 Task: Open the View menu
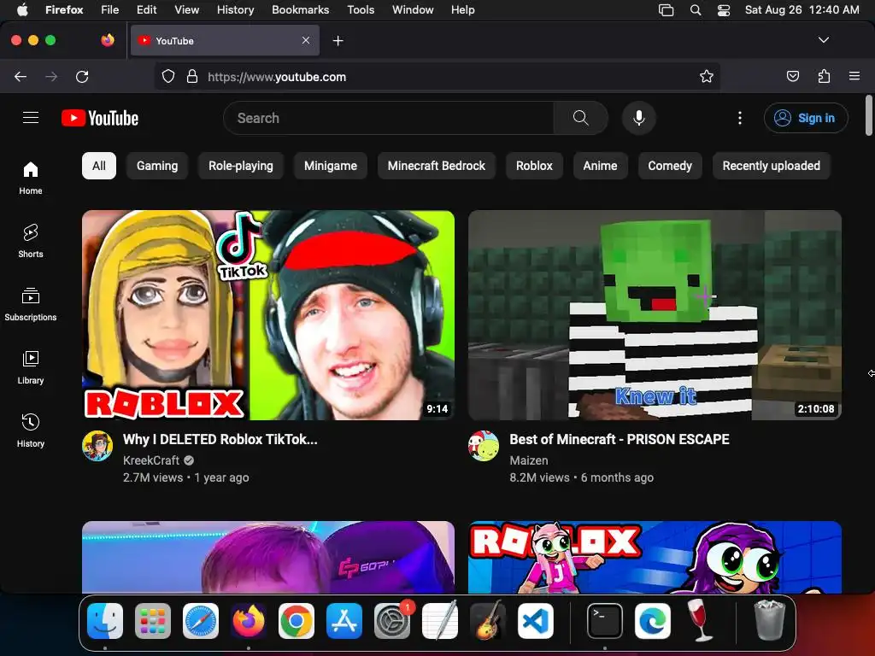186,10
